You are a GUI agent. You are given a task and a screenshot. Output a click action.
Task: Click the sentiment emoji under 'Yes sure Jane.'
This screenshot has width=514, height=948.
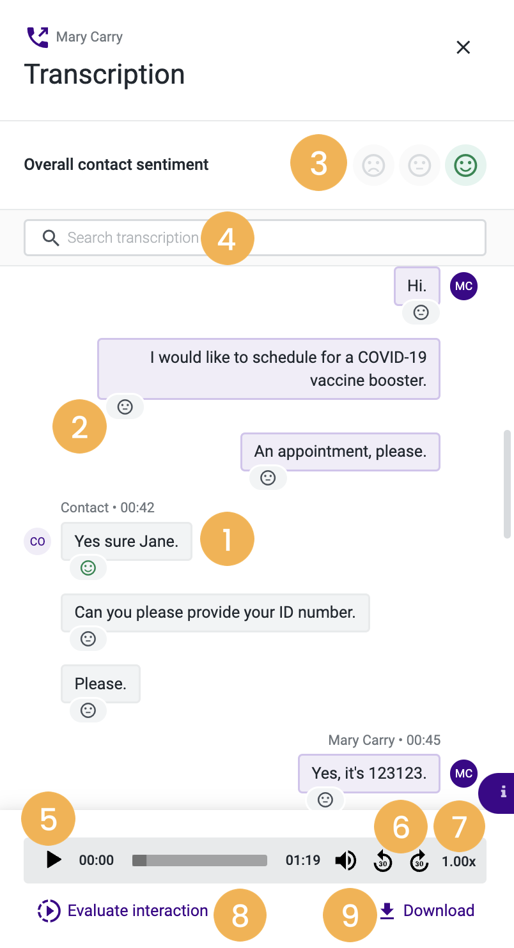click(88, 567)
